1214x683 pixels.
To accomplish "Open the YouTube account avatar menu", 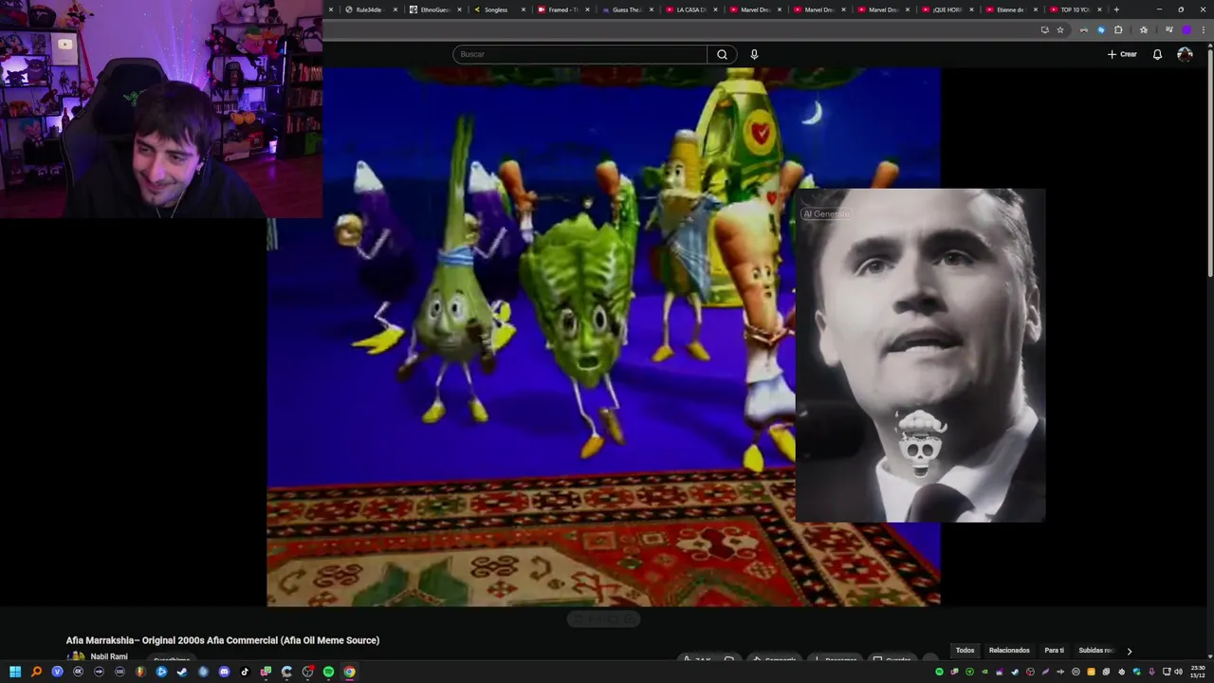I will 1185,54.
